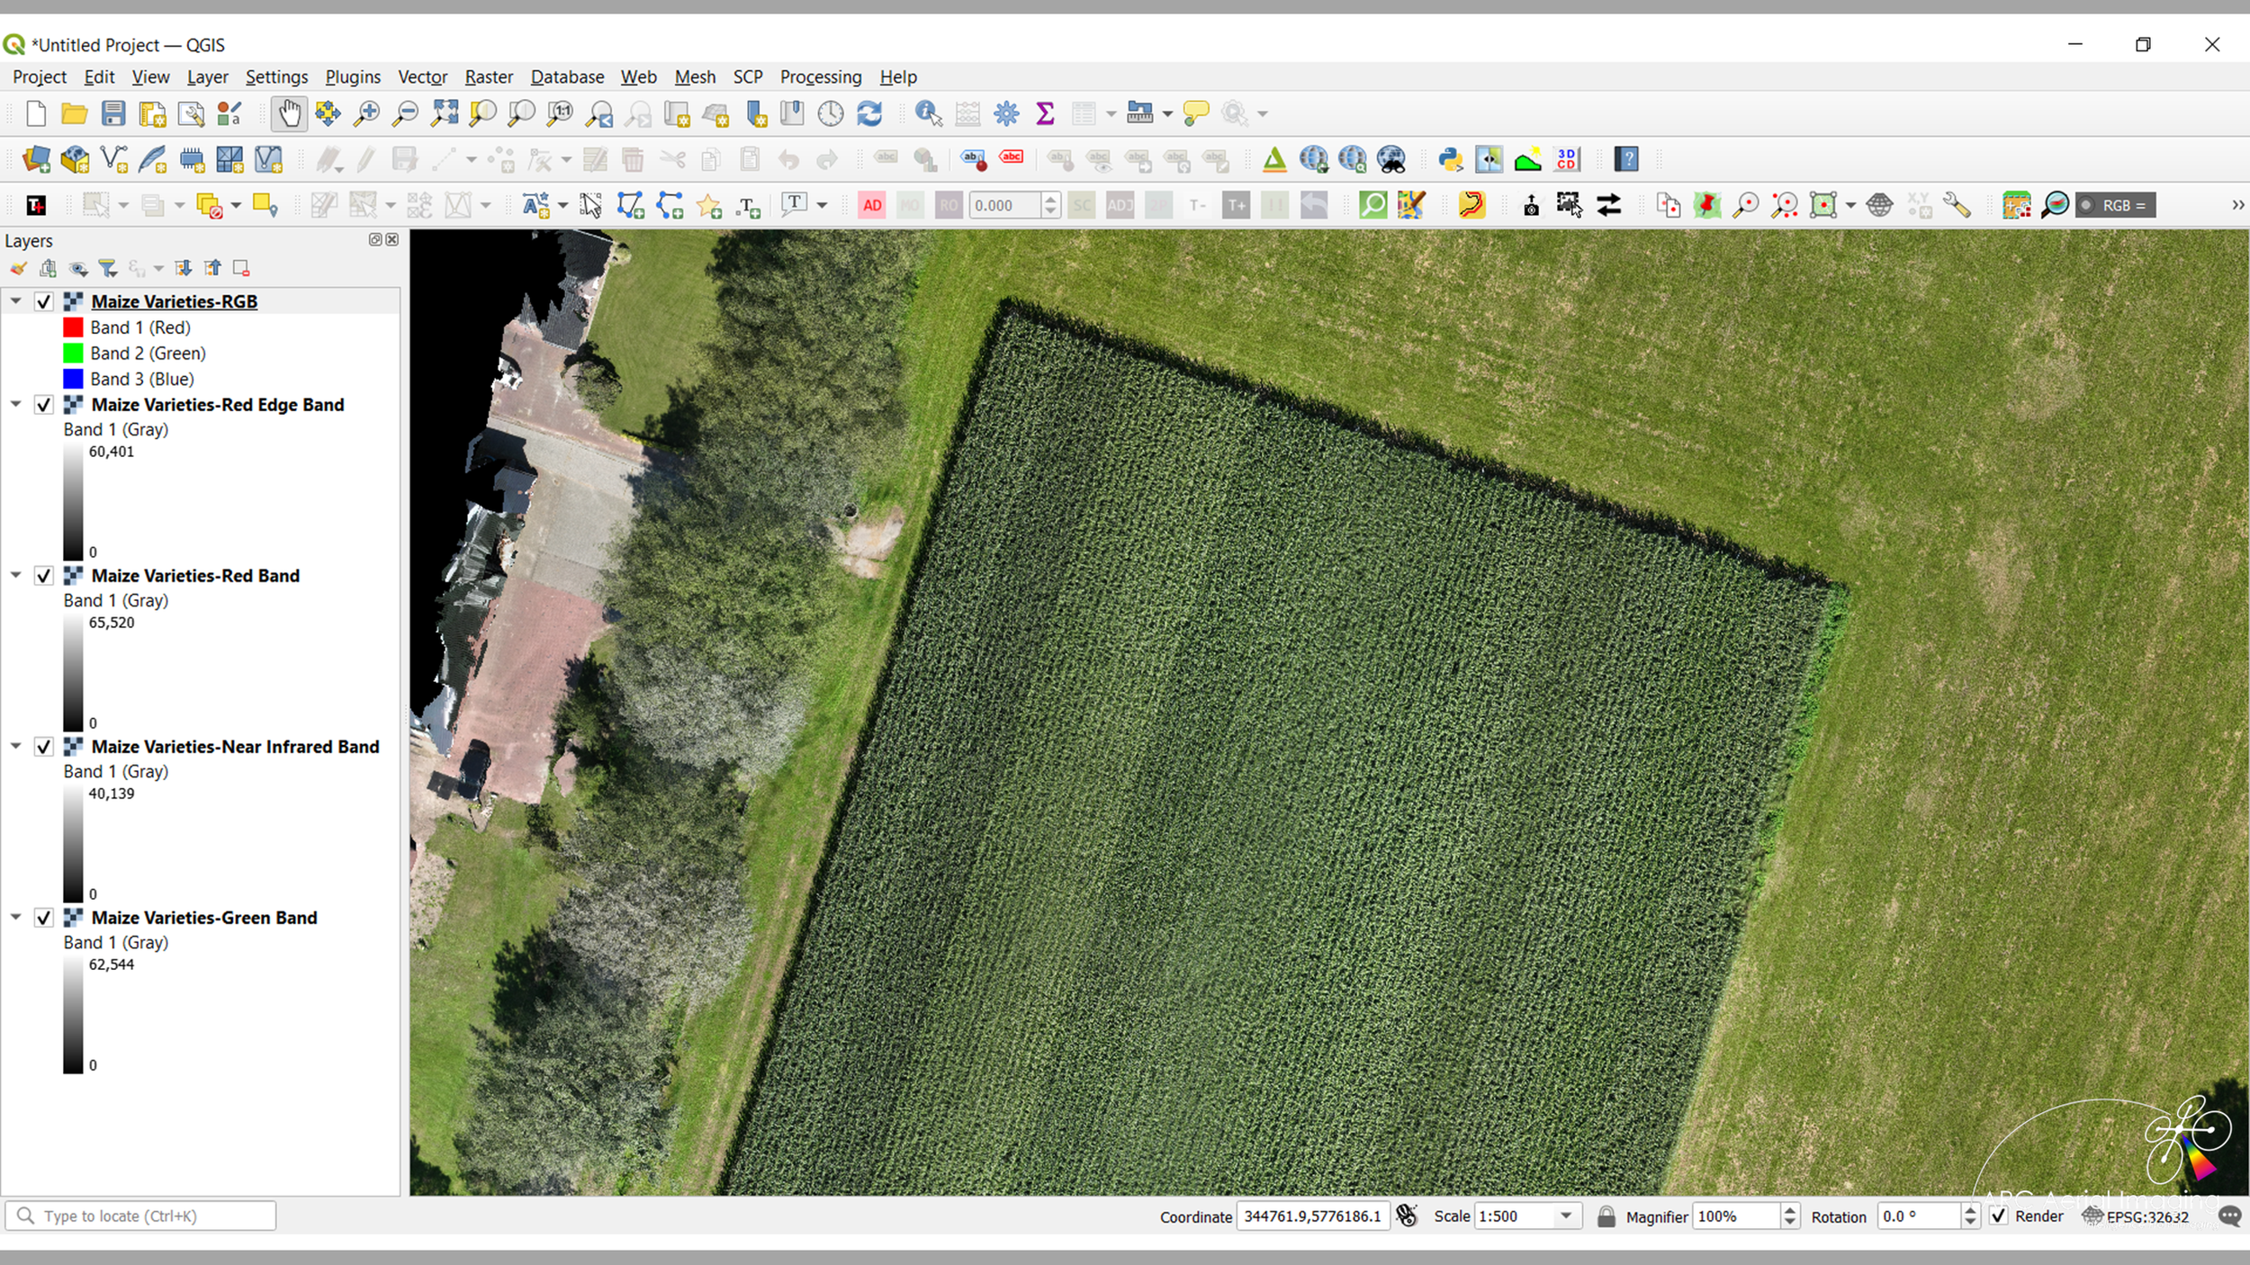Collapse the Maize Varieties-Red Edge Band tree

coord(16,404)
